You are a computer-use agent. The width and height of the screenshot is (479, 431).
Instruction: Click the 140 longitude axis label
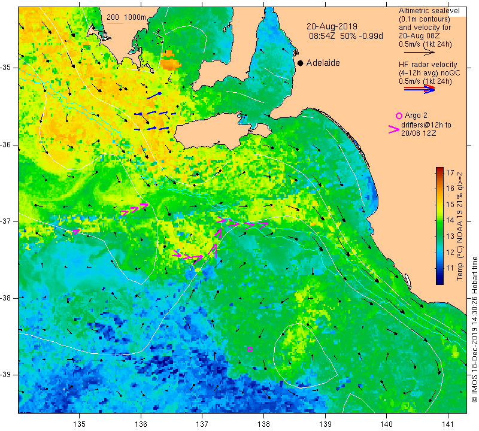(x=387, y=424)
